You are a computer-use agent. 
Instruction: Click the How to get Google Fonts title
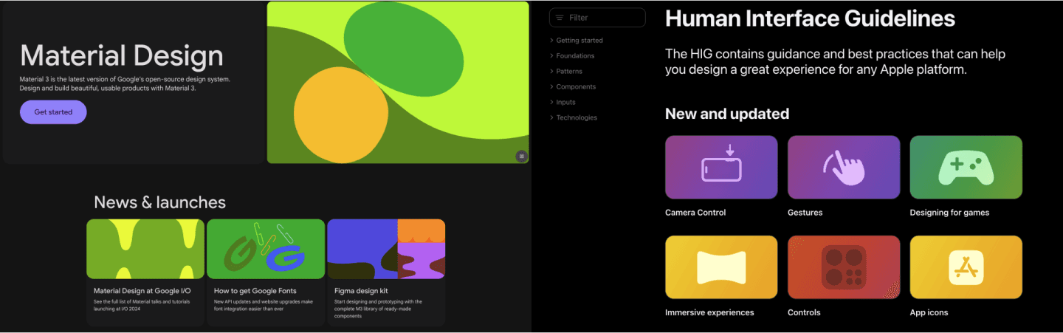point(255,291)
